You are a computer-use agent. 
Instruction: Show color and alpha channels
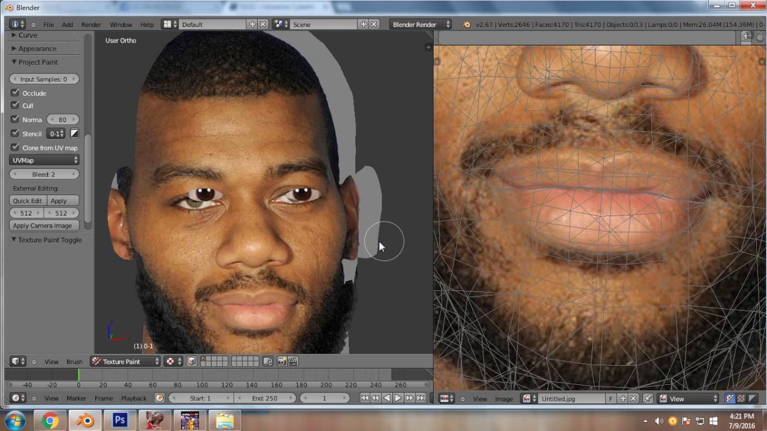730,399
